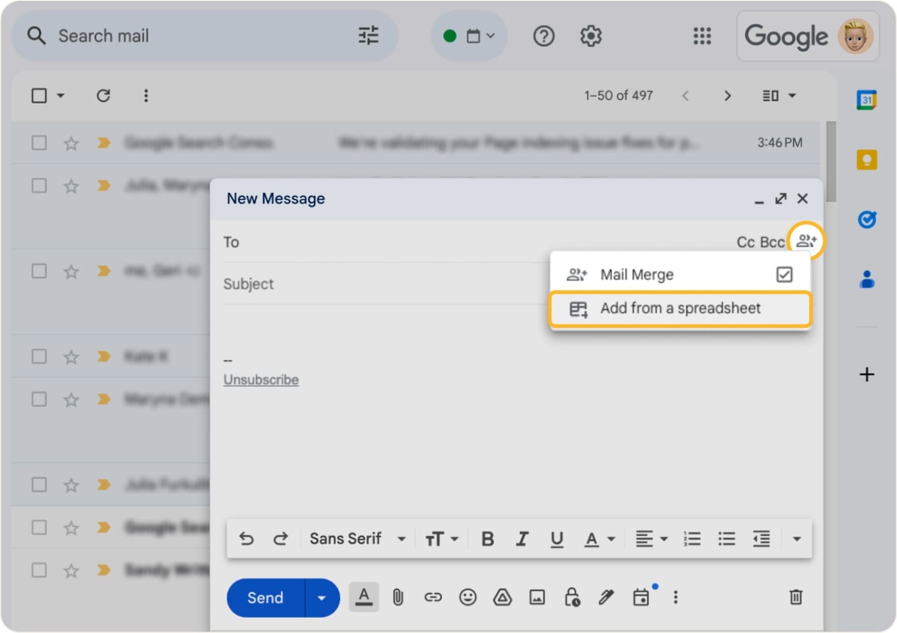
Task: Open the attach file paperclip icon
Action: (x=399, y=597)
